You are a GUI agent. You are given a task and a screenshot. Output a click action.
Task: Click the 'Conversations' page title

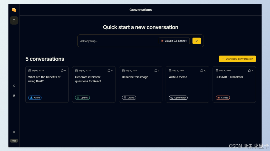tap(141, 10)
